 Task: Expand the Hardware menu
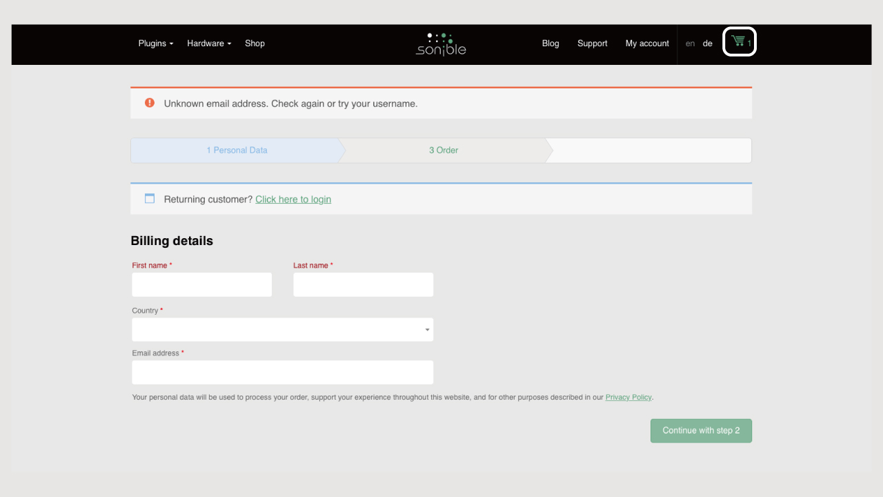click(209, 43)
